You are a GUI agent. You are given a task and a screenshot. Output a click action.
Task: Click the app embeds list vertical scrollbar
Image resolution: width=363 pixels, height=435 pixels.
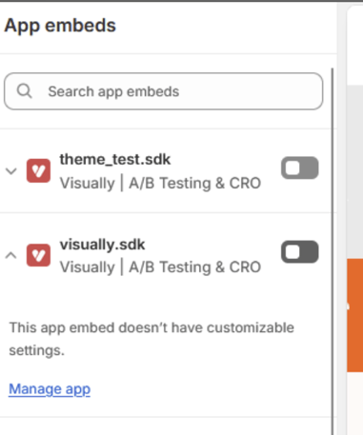[x=333, y=250]
